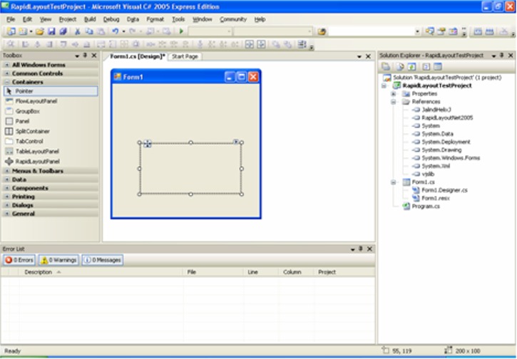This screenshot has width=517, height=359.
Task: Open the Find combo box dropdown
Action: click(x=417, y=31)
